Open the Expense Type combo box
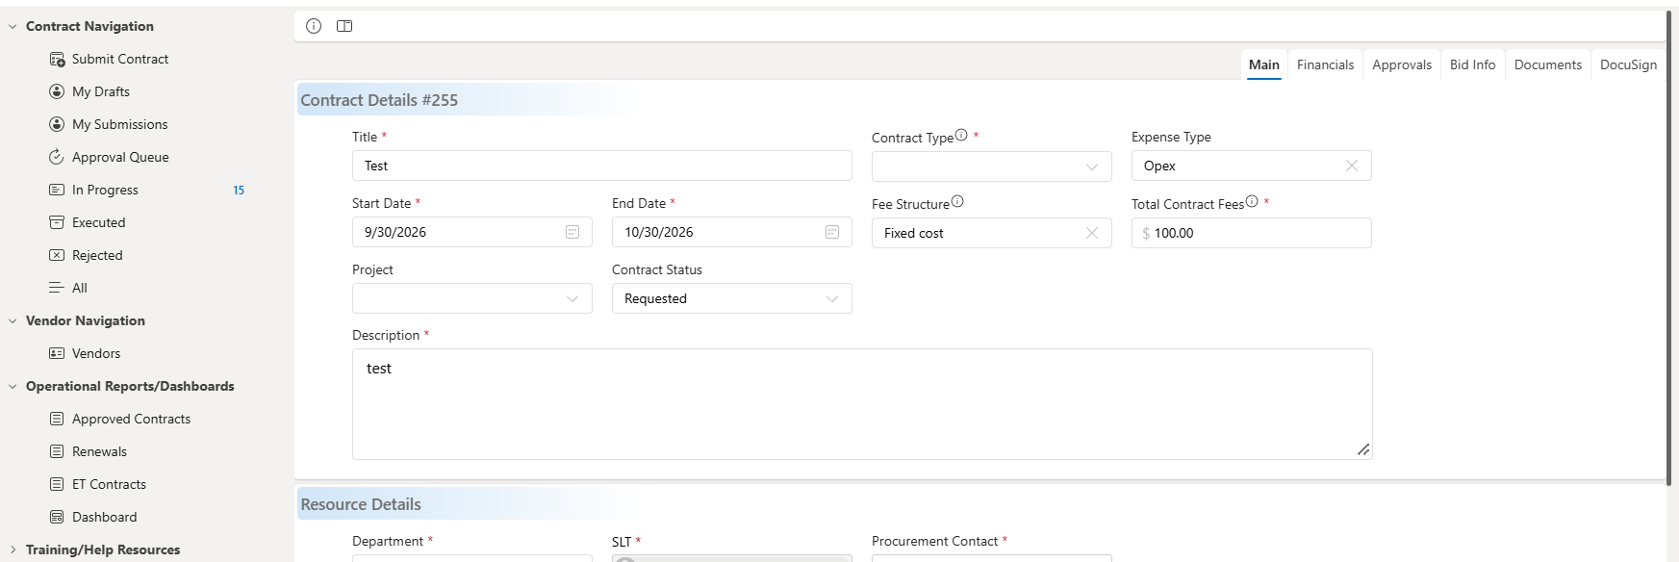Image resolution: width=1679 pixels, height=562 pixels. (x=1252, y=166)
